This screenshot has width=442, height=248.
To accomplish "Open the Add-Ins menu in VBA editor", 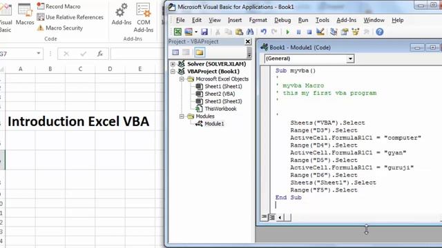I will click(347, 20).
